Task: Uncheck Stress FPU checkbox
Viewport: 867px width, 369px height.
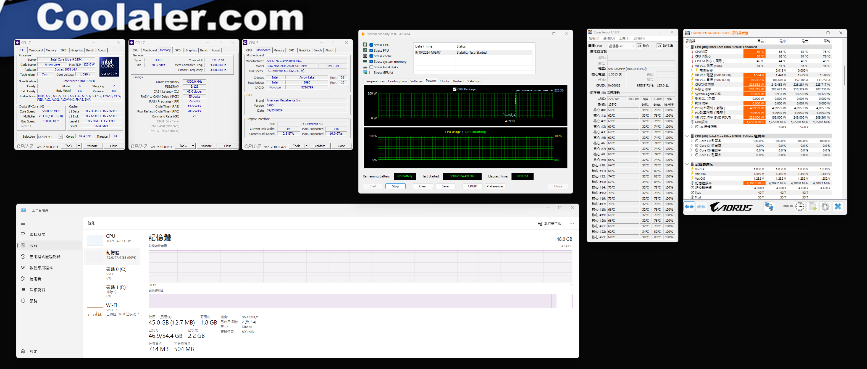Action: coord(371,51)
